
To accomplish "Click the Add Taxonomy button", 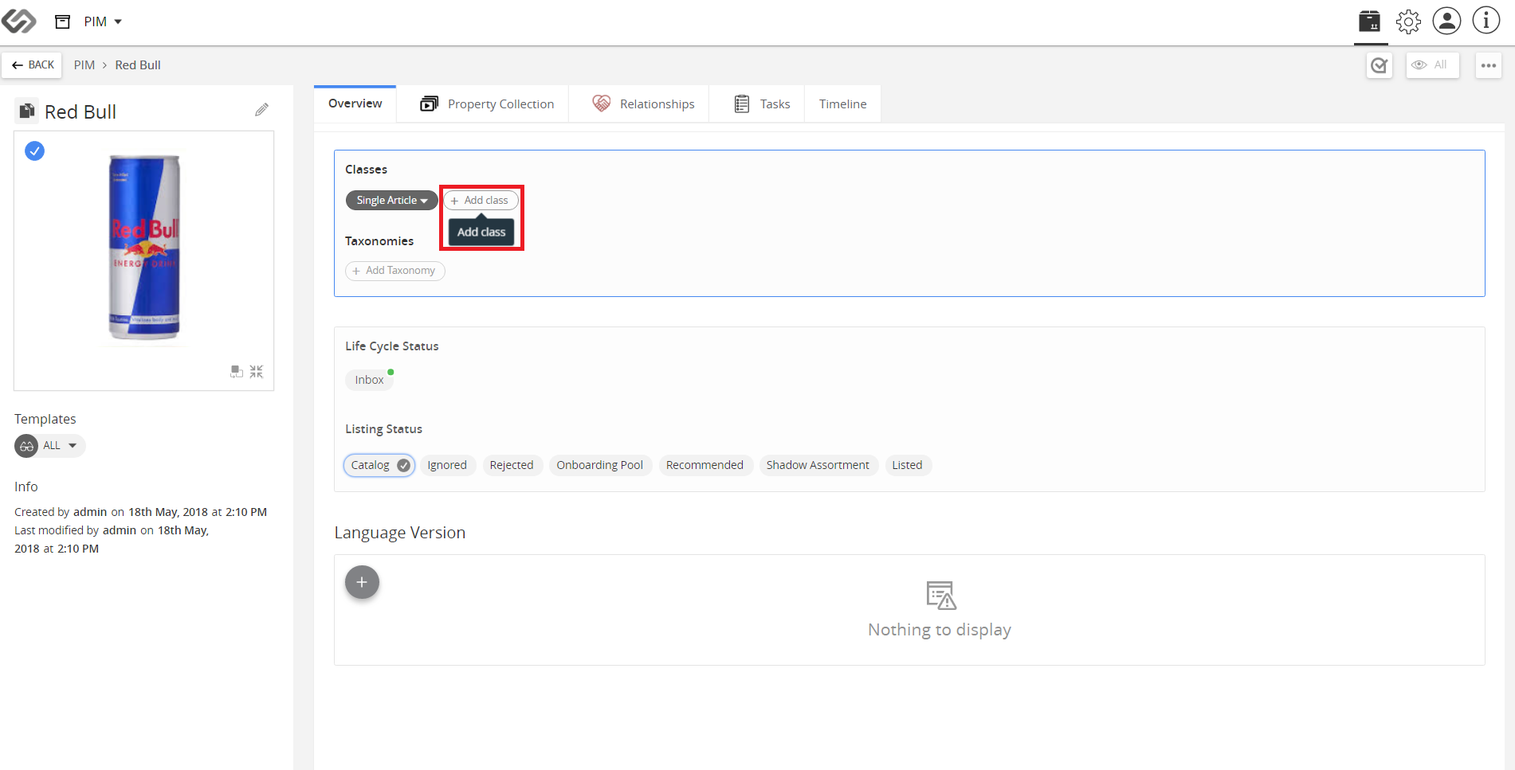I will (x=395, y=271).
